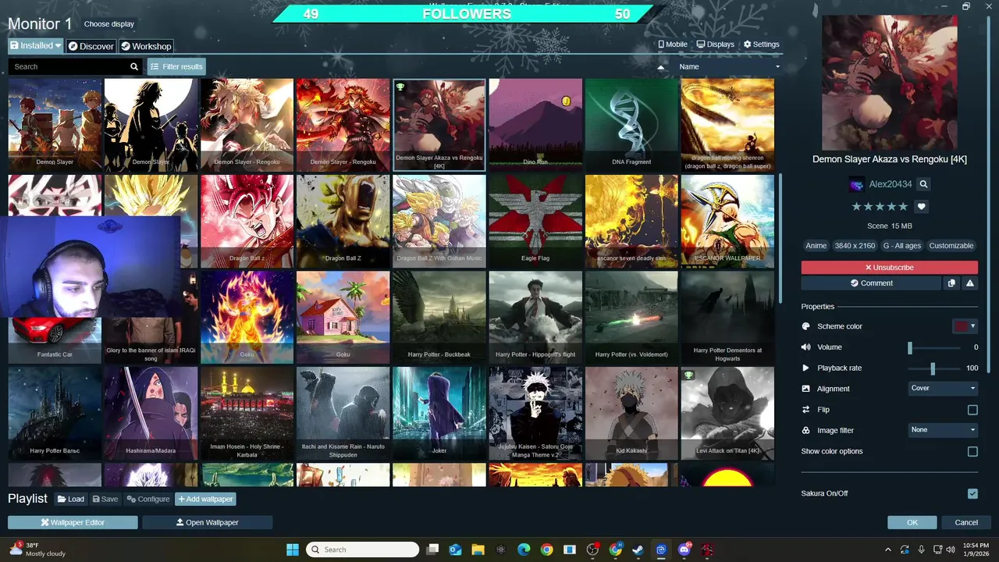This screenshot has width=999, height=562.
Task: Select the Joker wallpaper
Action: [x=439, y=414]
